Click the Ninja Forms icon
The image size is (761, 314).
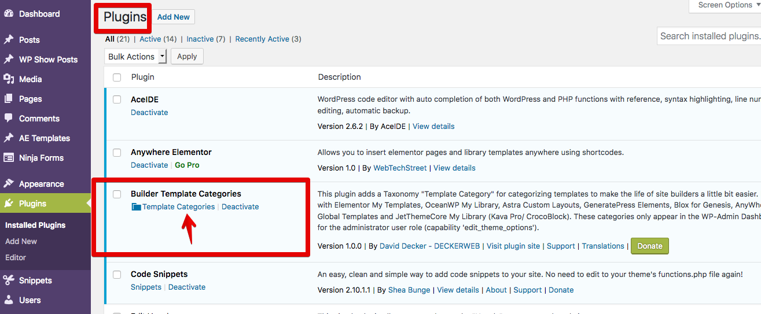(x=9, y=157)
